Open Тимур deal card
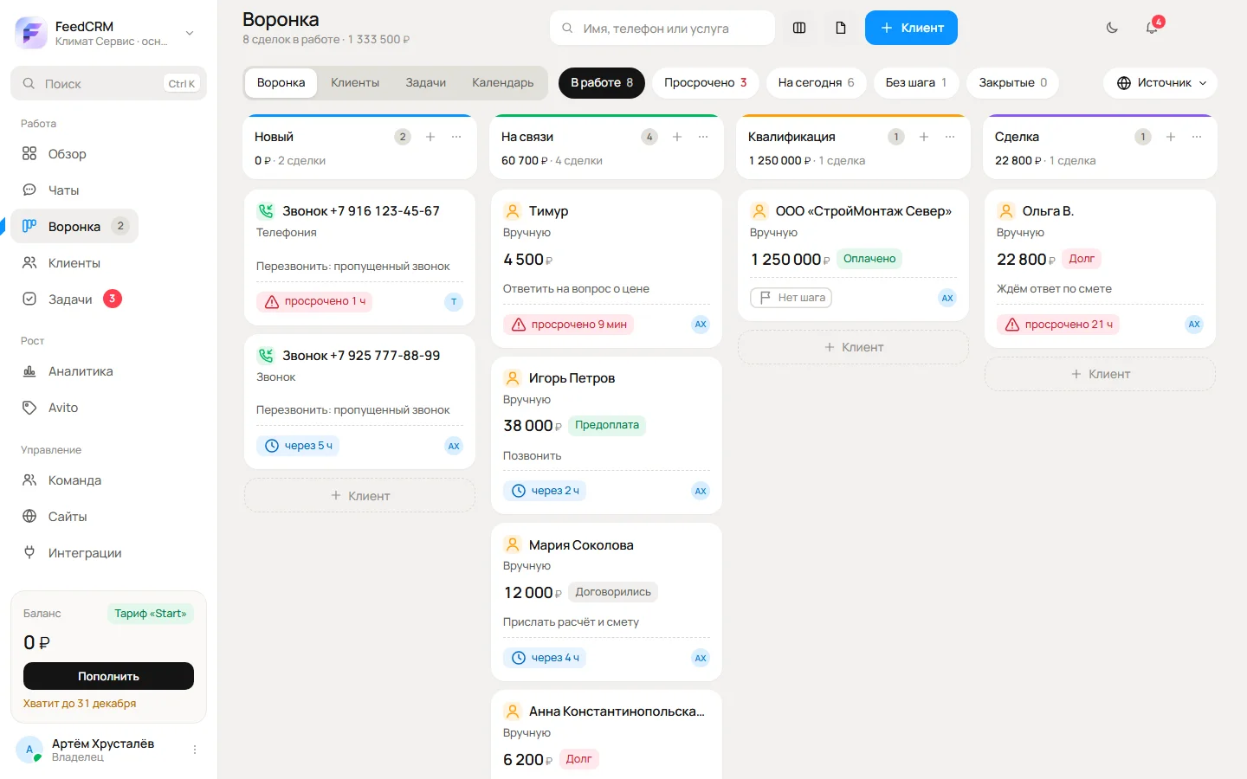Image resolution: width=1247 pixels, height=779 pixels. tap(606, 267)
